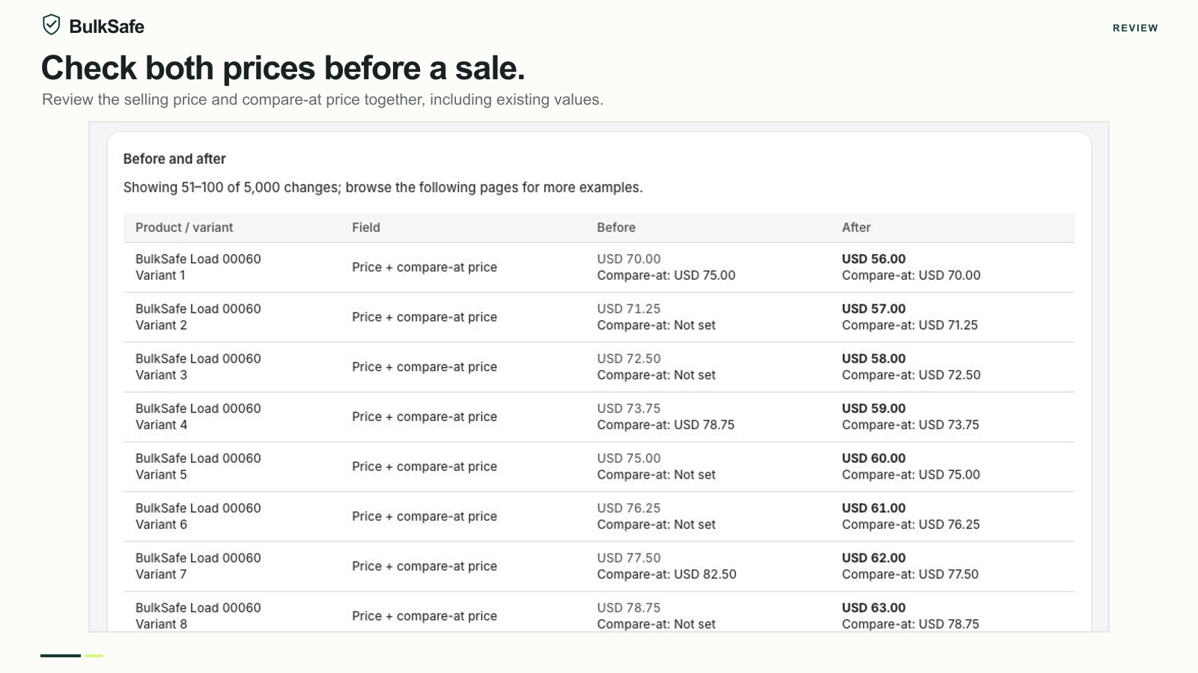Click the after price USD 62.00
Viewport: 1198px width, 673px height.
[x=874, y=558]
